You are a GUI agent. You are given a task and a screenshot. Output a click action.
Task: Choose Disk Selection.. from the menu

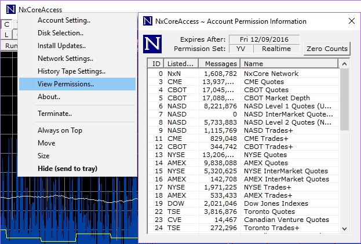[x=77, y=33]
